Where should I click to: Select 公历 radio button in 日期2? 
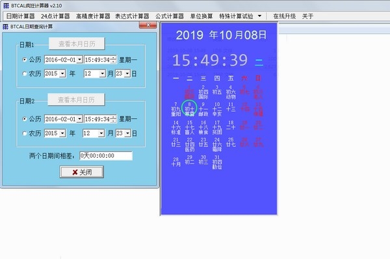coord(25,119)
